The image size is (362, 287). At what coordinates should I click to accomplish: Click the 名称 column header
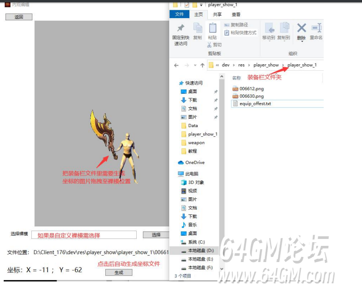pos(236,78)
